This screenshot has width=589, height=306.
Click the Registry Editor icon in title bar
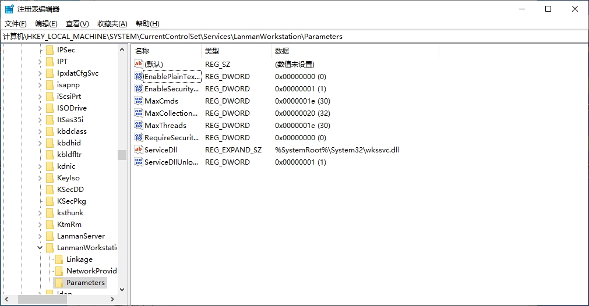[9, 9]
